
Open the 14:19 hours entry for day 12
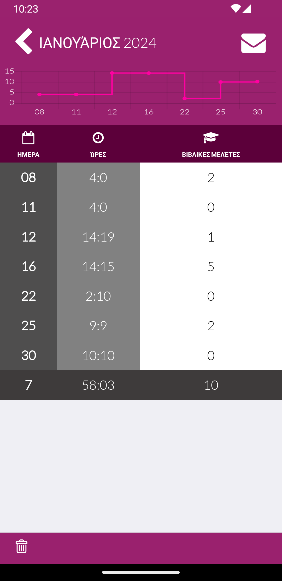click(x=98, y=237)
